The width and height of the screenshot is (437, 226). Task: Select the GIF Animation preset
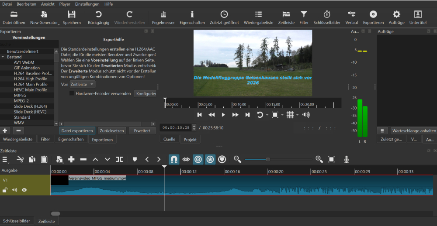[27, 68]
